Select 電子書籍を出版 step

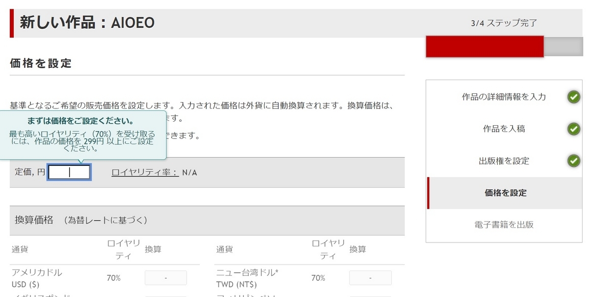(x=504, y=225)
